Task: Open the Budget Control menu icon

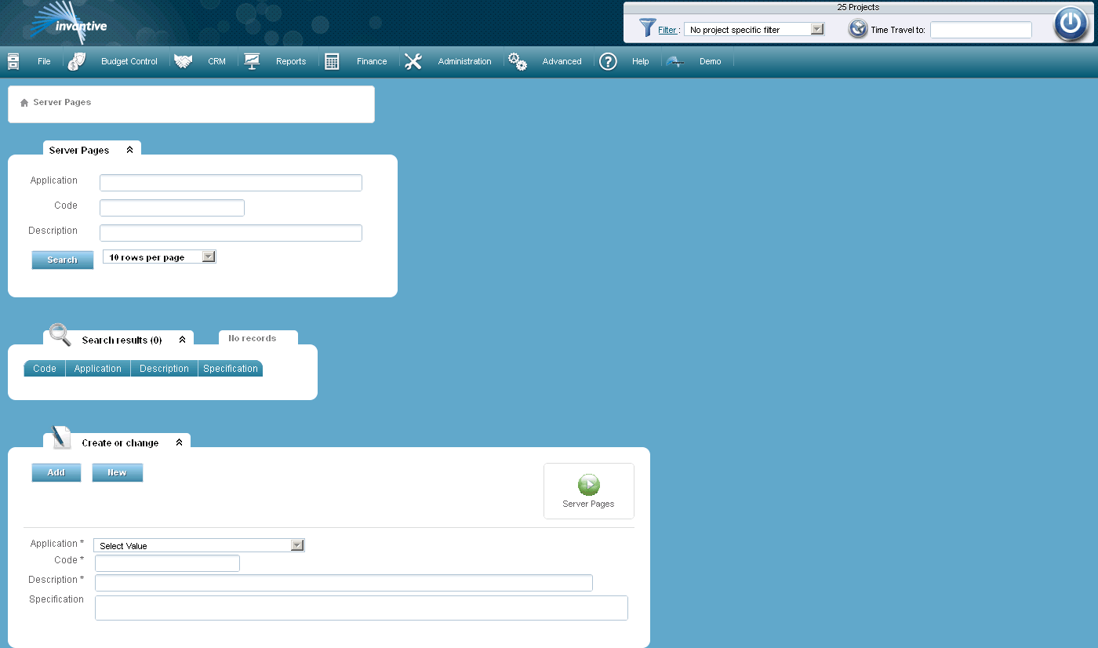Action: tap(76, 60)
